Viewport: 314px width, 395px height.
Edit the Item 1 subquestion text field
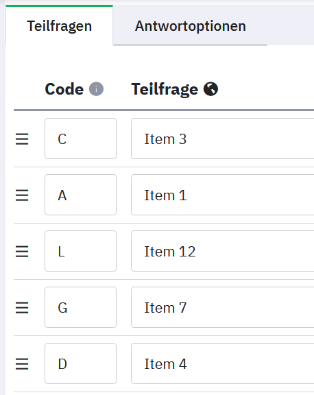coord(223,195)
